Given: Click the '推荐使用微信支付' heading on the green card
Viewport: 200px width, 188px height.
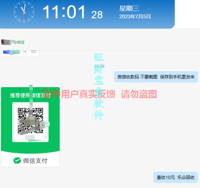Looking at the screenshot, I should point(30,95).
